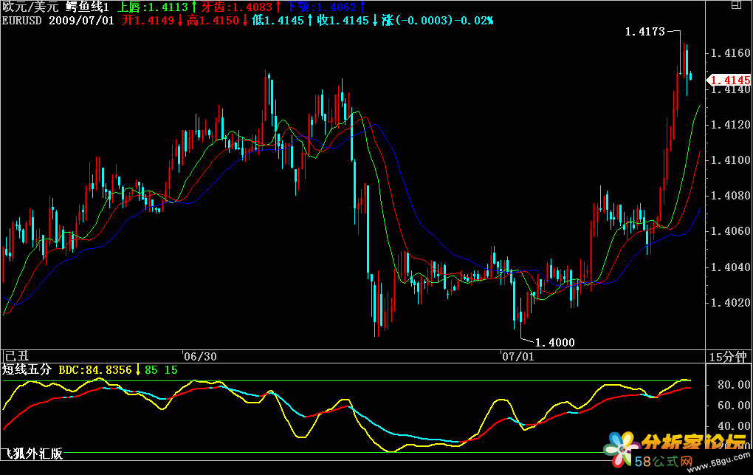753x475 pixels.
Task: Select the BDC:84.8356 indicator reading
Action: pyautogui.click(x=95, y=369)
